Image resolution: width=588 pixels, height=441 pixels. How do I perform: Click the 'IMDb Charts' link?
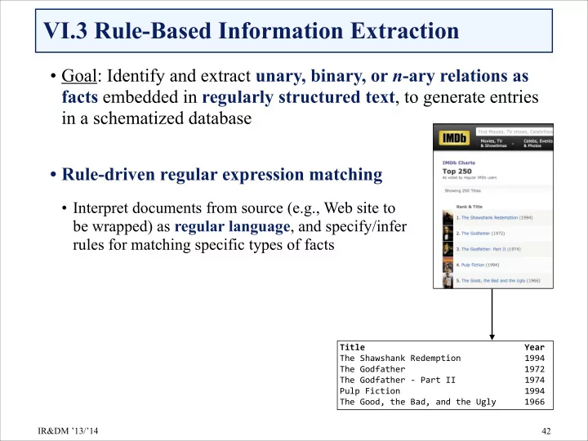coord(459,163)
